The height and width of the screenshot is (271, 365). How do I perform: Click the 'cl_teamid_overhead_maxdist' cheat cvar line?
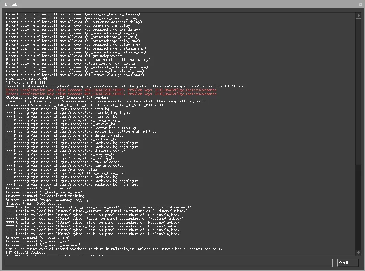pos(114,249)
